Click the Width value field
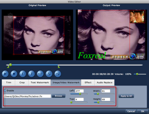Viewport: 149px width, 114px height. 106,91
